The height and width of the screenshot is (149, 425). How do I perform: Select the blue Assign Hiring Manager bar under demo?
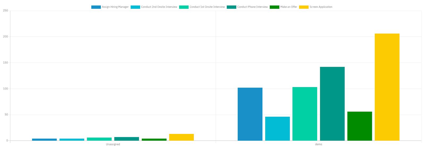tap(250, 114)
